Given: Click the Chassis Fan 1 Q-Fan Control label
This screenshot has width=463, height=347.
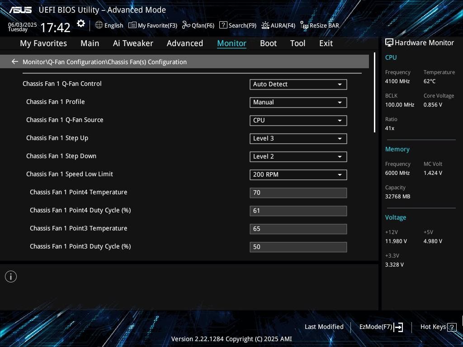Looking at the screenshot, I should (x=62, y=84).
